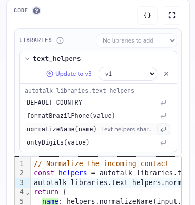Click the text_helpers library title

pyautogui.click(x=57, y=59)
